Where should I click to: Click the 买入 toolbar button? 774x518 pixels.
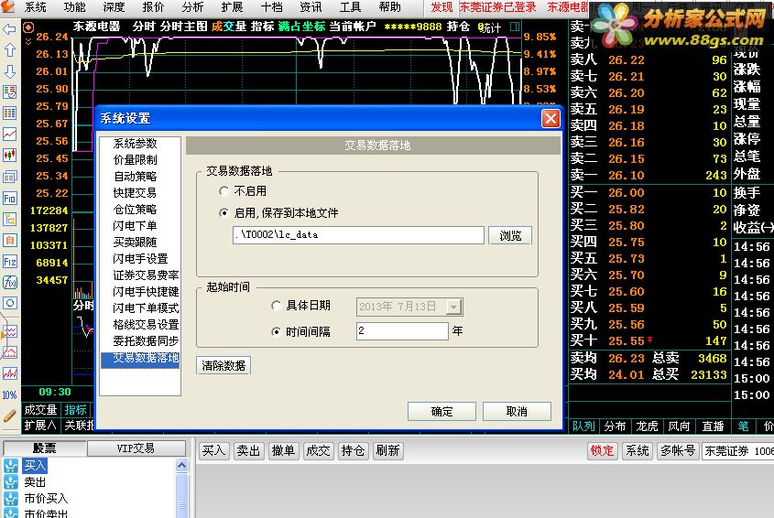pyautogui.click(x=214, y=451)
